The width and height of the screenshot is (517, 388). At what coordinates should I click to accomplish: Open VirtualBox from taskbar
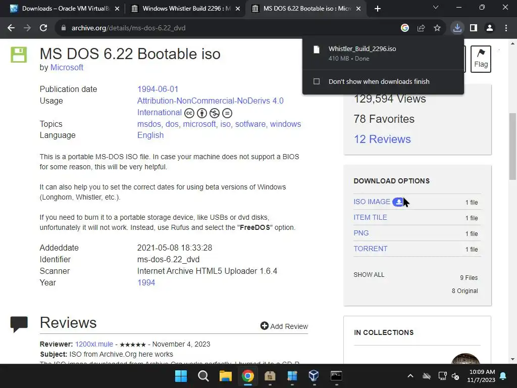[x=314, y=376]
